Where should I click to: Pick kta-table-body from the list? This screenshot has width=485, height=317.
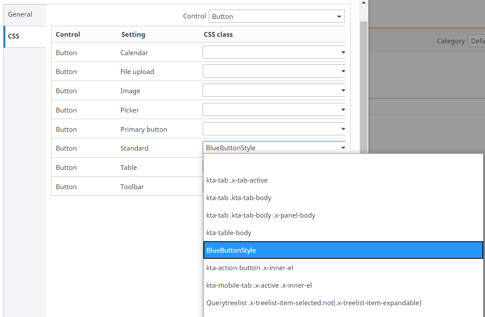tap(229, 233)
